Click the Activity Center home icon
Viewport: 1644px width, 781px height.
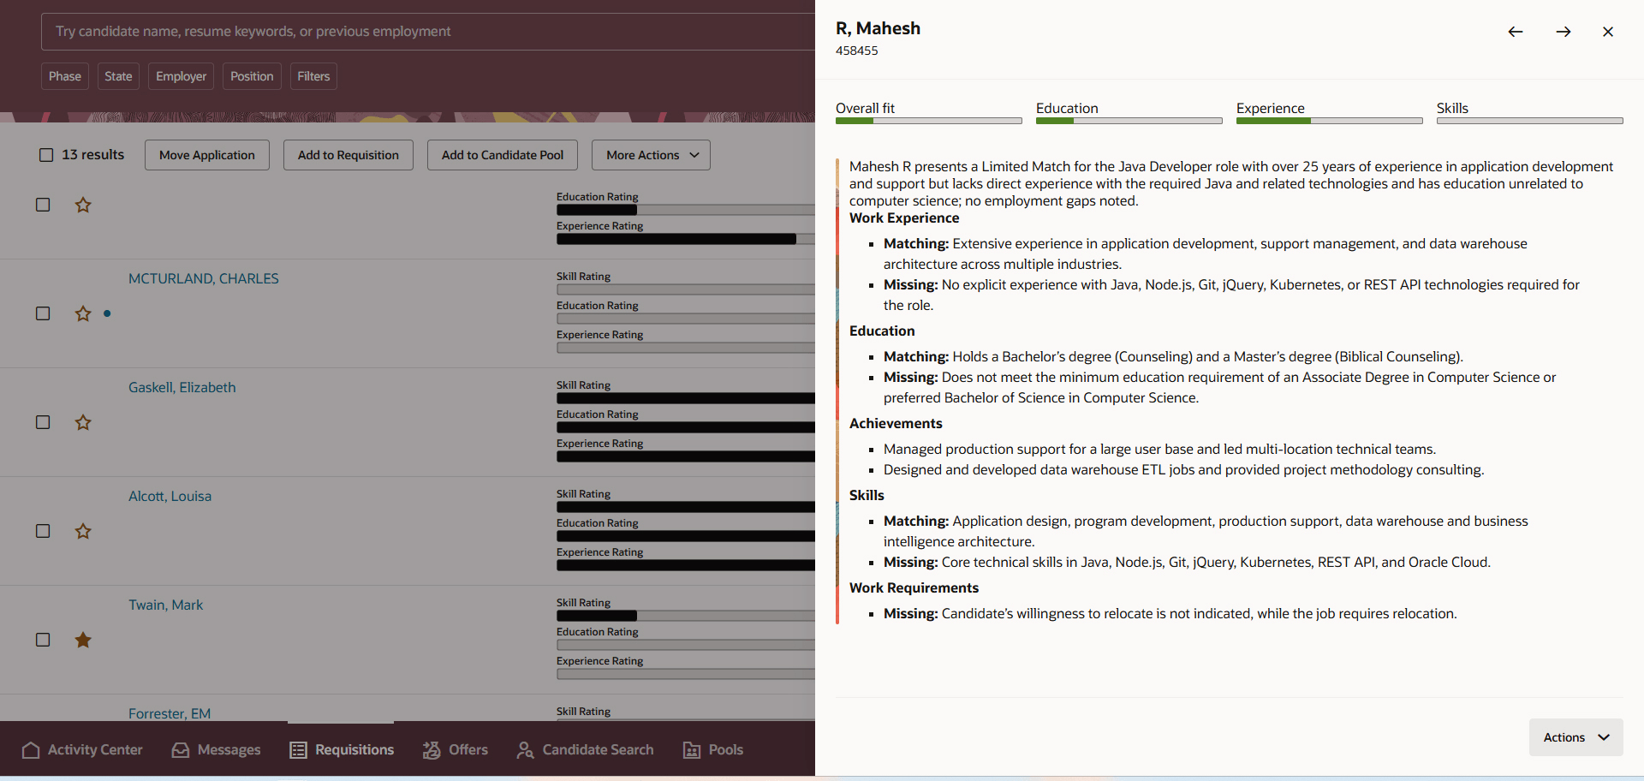[31, 750]
